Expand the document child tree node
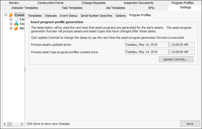The width and height of the screenshot is (202, 129). [x=11, y=20]
